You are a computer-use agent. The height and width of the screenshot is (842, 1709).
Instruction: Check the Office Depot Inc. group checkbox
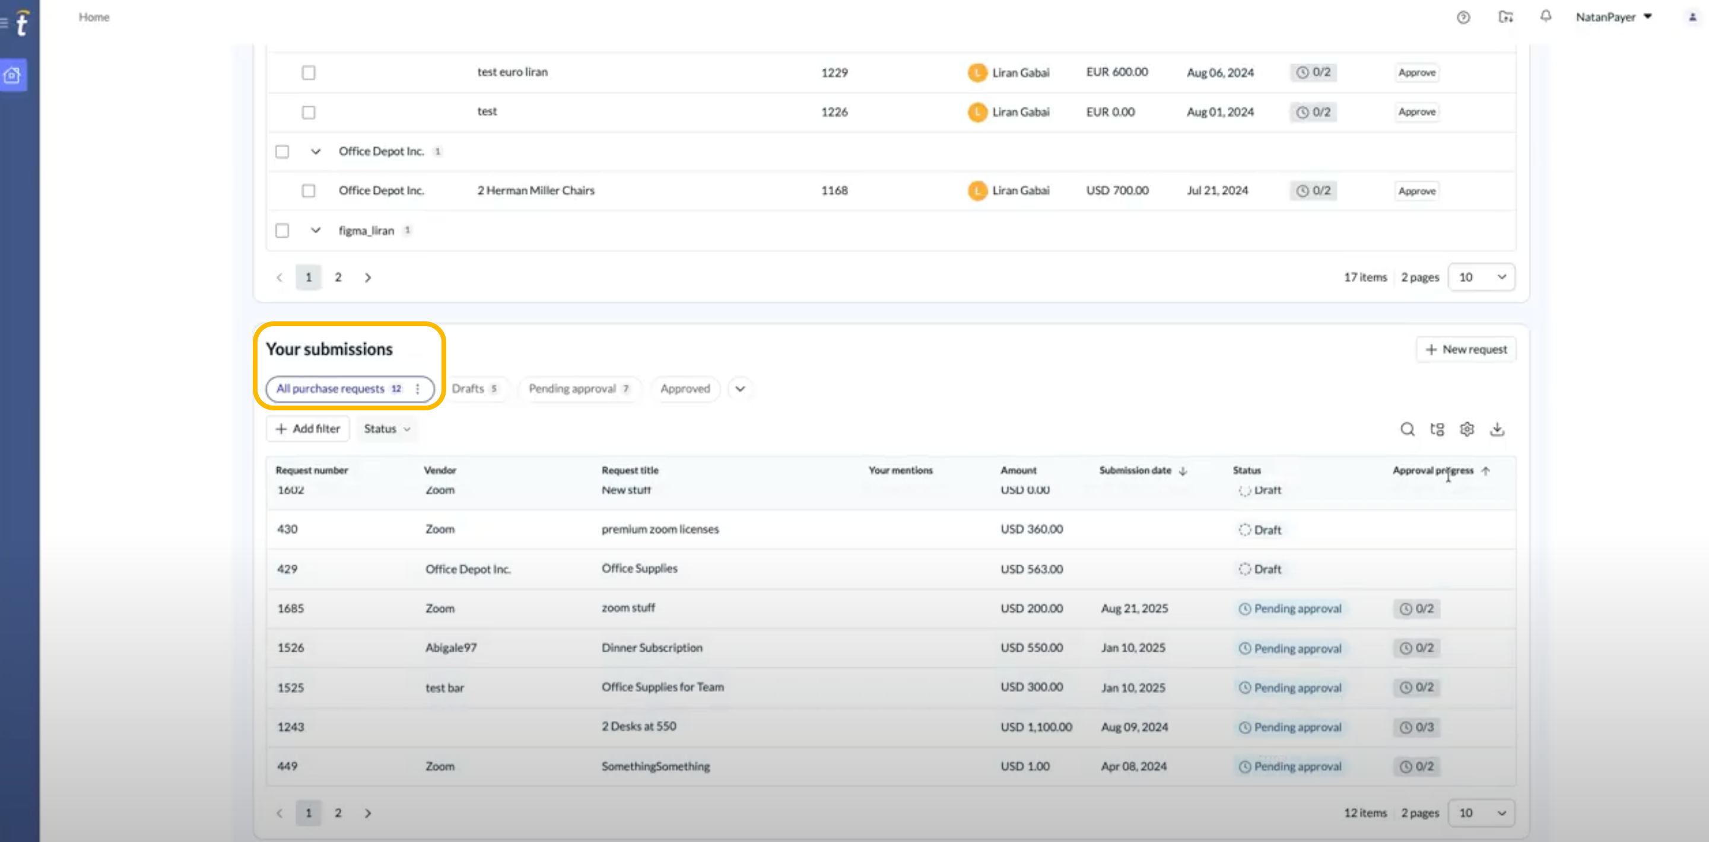click(282, 151)
